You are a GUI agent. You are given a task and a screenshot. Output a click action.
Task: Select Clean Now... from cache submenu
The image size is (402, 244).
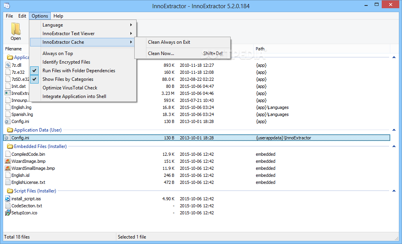click(x=183, y=53)
